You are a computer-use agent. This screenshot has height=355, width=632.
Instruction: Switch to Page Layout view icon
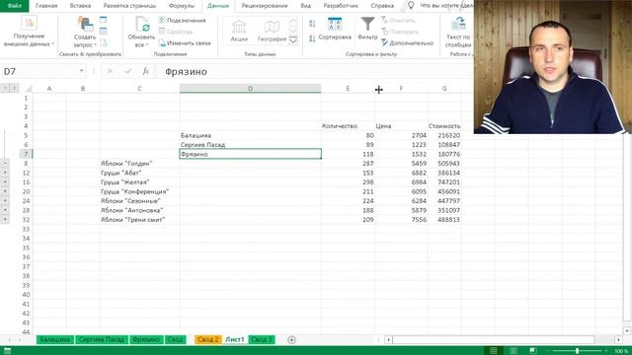[513, 351]
